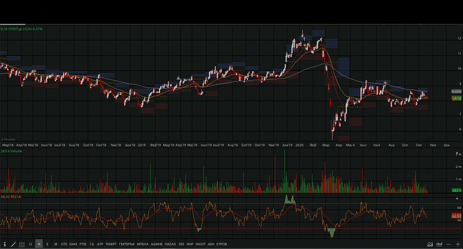
Task: Click the 8,18 ΟΠΑΠ.gr symbol label
Action: tap(22, 29)
